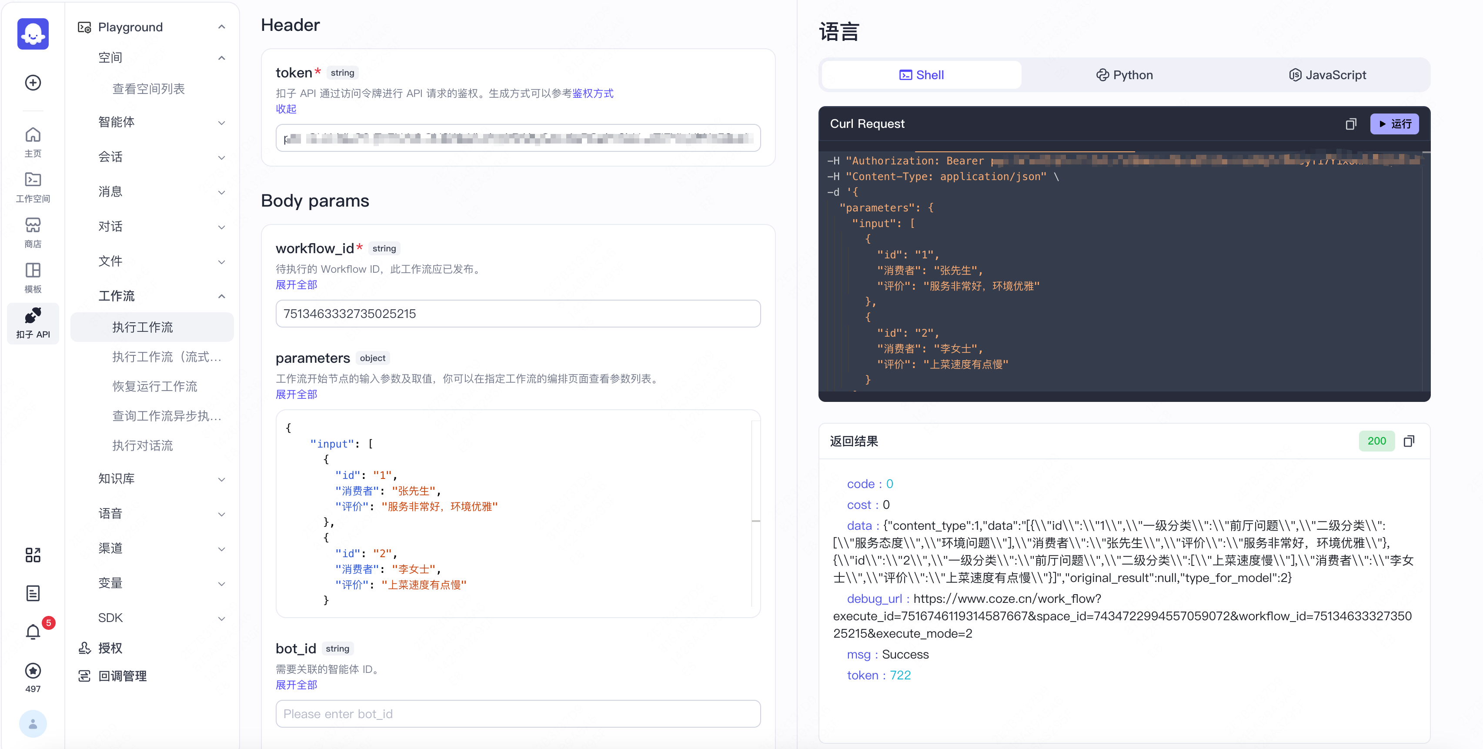Expand the 渠道 section

222,548
